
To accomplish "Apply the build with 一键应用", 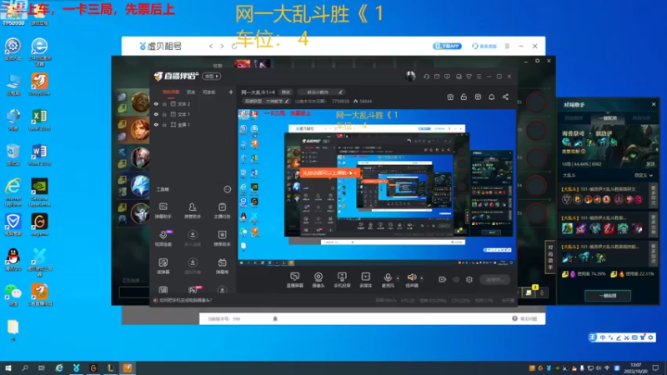I will pyautogui.click(x=608, y=296).
